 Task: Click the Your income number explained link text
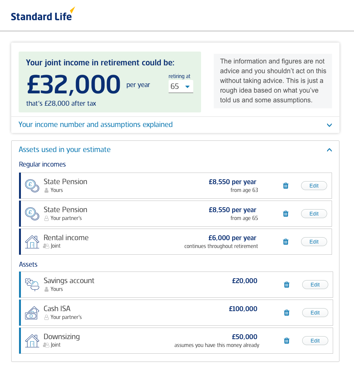click(95, 124)
